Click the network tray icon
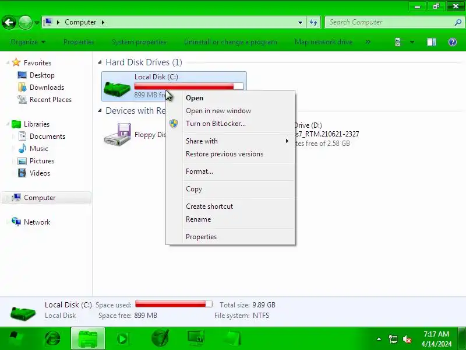 click(x=393, y=339)
